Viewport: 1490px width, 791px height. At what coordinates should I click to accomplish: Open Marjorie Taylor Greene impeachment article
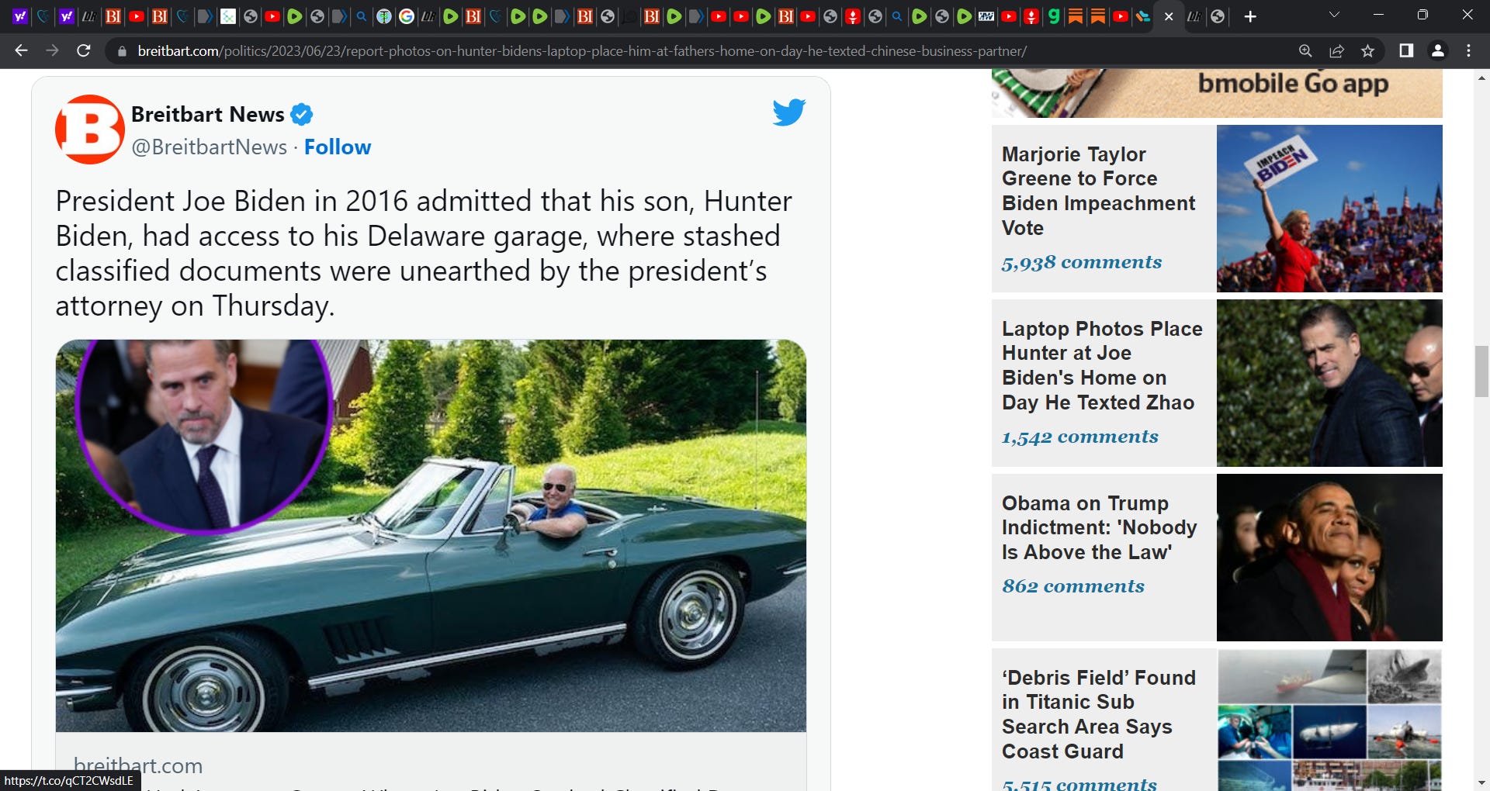[x=1098, y=191]
